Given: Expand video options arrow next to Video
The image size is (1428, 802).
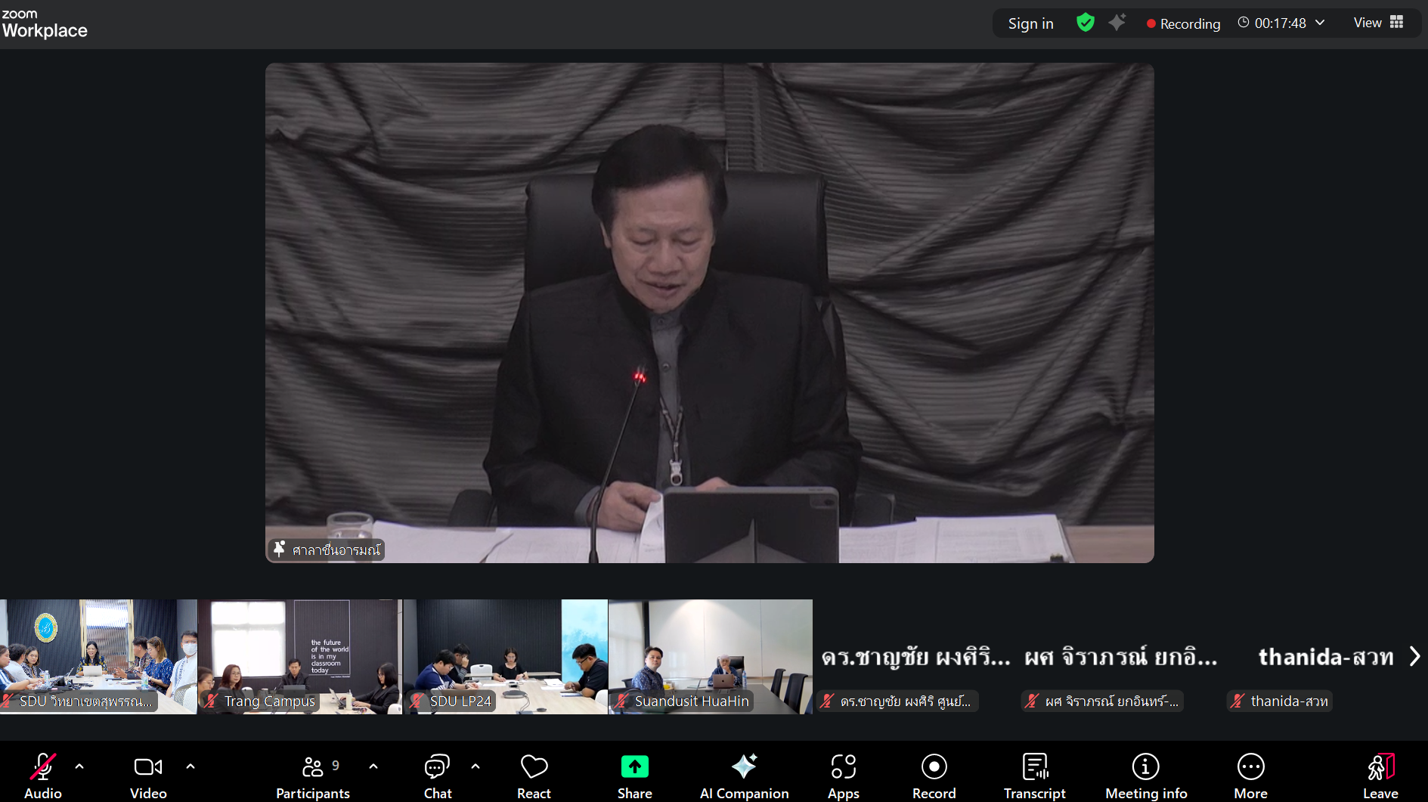Looking at the screenshot, I should tap(191, 766).
